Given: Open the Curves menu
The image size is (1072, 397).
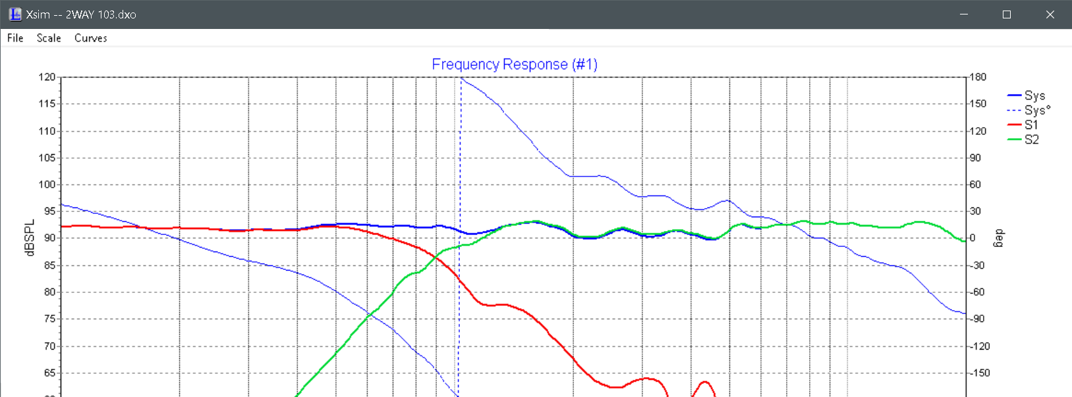Looking at the screenshot, I should [91, 38].
